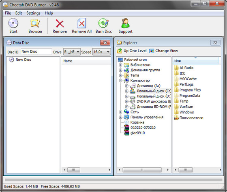Click right arrow of Explorer tree scrollbar
This screenshot has height=192, width=227.
tap(168, 170)
